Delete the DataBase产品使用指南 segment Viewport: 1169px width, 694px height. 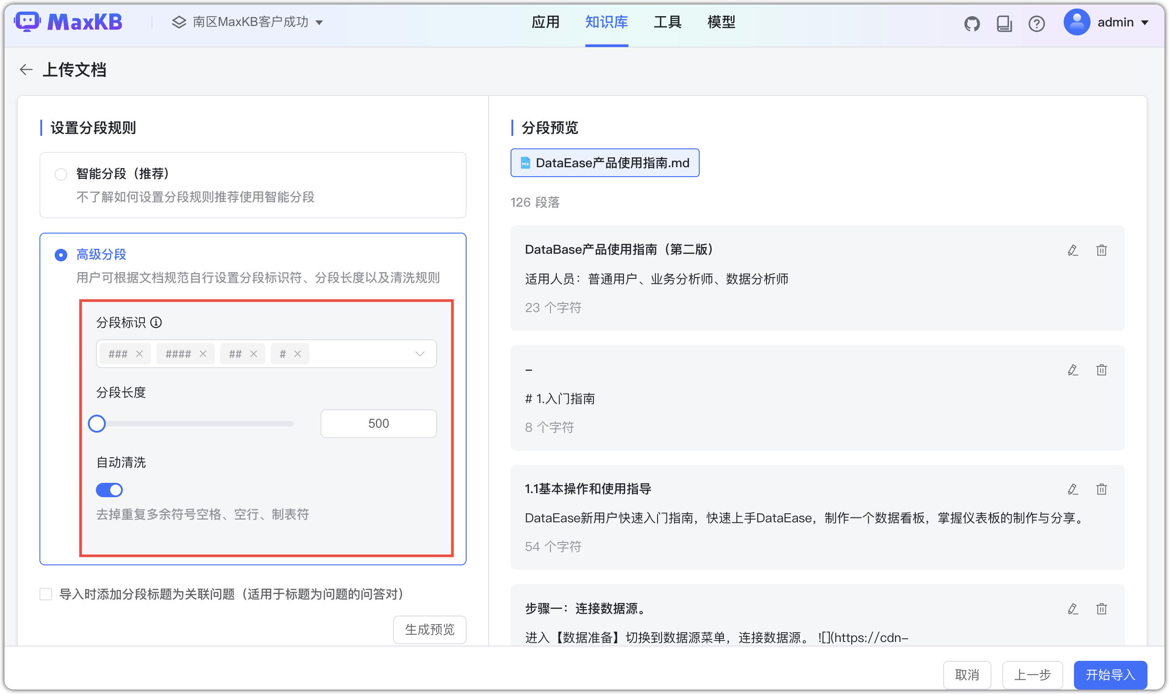1102,250
